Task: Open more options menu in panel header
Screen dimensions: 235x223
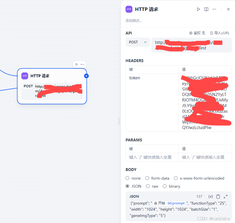Action: click(x=214, y=9)
